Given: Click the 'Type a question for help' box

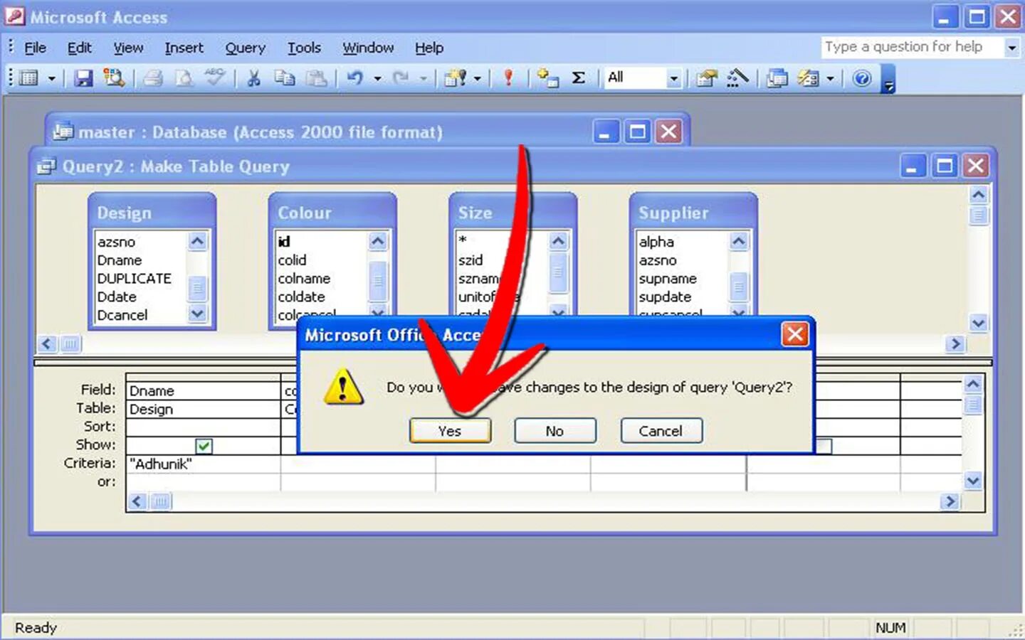Looking at the screenshot, I should [912, 47].
